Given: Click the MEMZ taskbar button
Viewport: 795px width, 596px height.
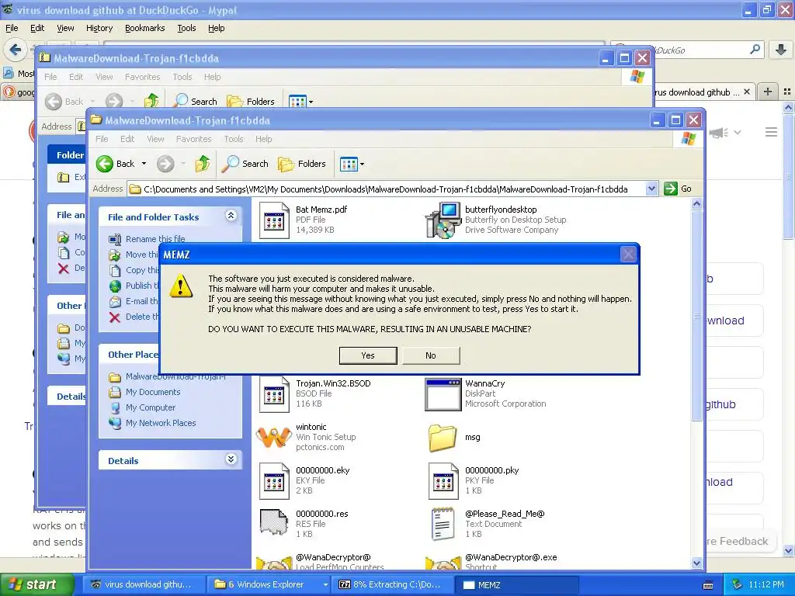Looking at the screenshot, I should [517, 584].
